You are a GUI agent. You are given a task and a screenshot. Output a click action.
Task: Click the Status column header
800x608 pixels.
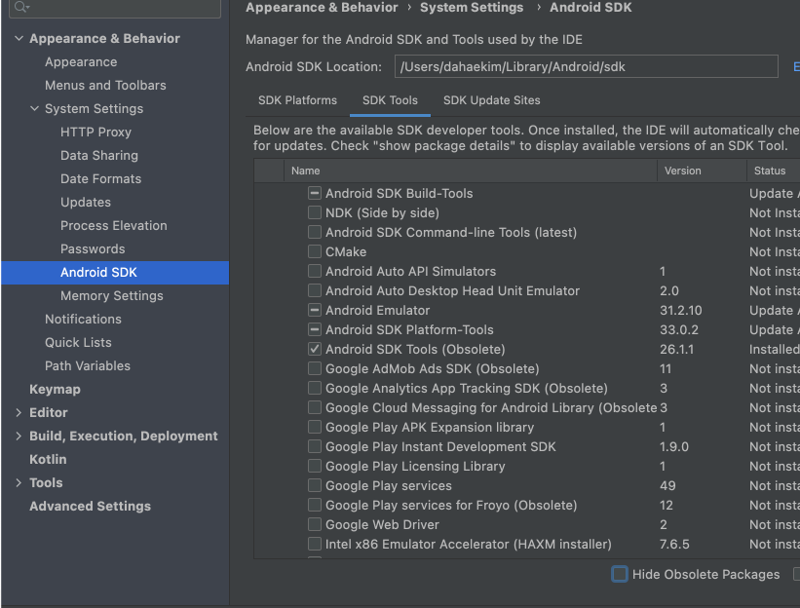pyautogui.click(x=773, y=171)
